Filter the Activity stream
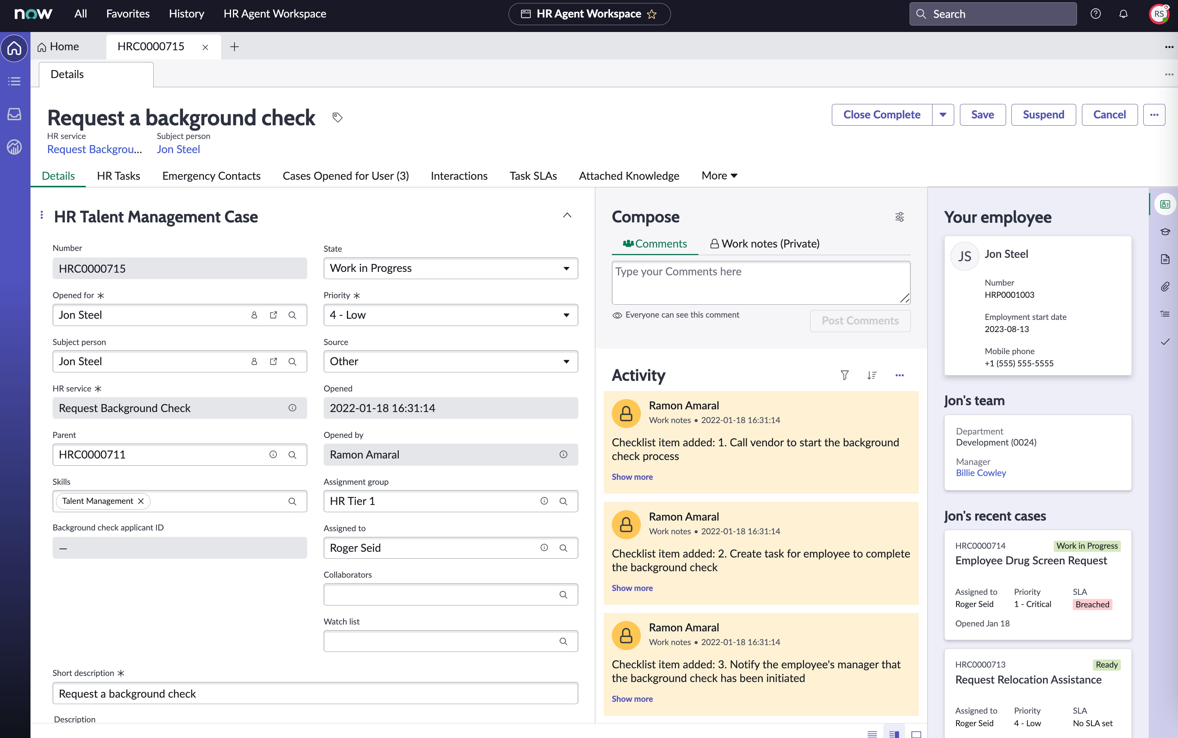 [845, 375]
